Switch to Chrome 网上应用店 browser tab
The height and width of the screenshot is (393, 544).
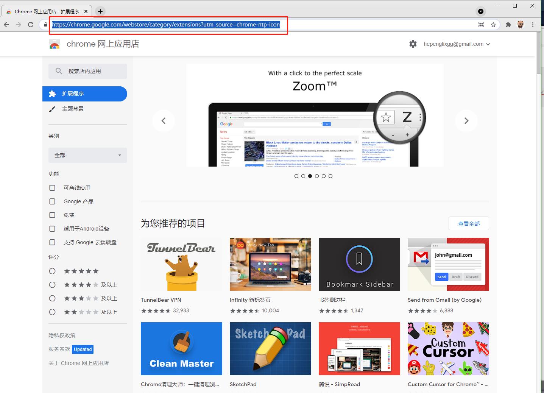point(47,11)
